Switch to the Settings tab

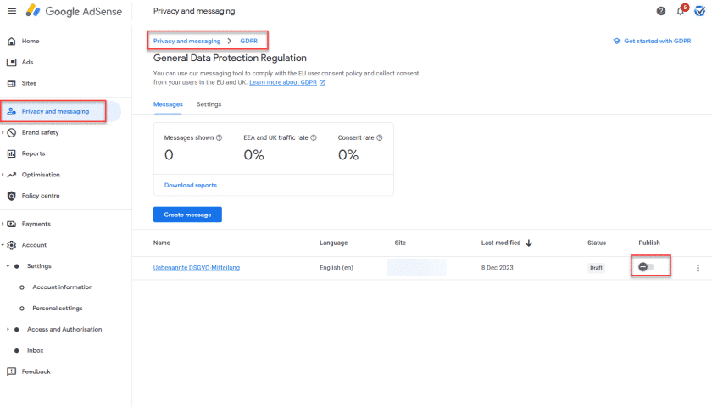point(209,104)
